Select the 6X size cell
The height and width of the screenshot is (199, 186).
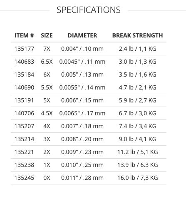click(x=47, y=75)
